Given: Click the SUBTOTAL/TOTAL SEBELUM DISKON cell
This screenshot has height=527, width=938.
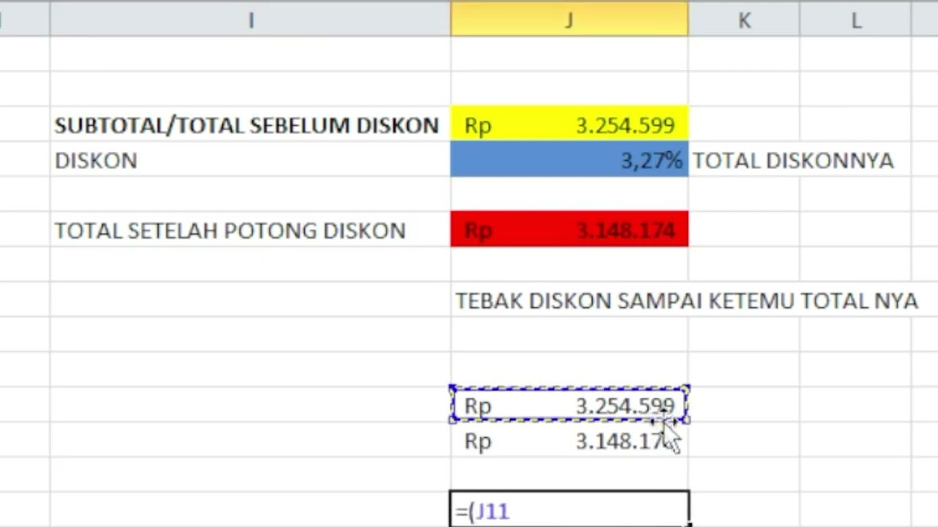Looking at the screenshot, I should [x=251, y=124].
